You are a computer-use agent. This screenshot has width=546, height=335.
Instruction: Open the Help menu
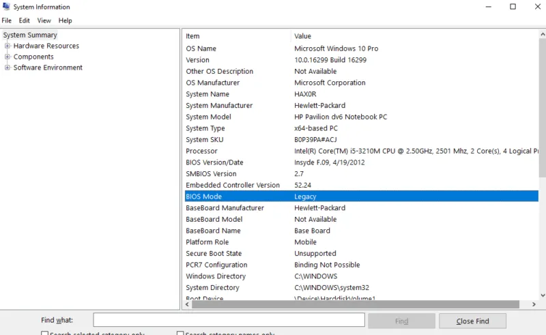coord(65,20)
